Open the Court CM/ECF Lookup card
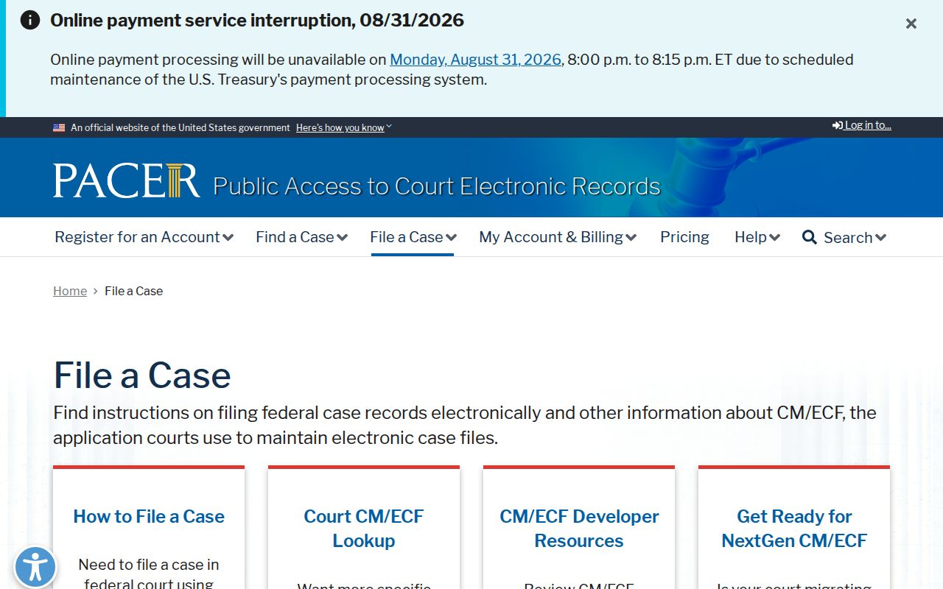 point(364,529)
